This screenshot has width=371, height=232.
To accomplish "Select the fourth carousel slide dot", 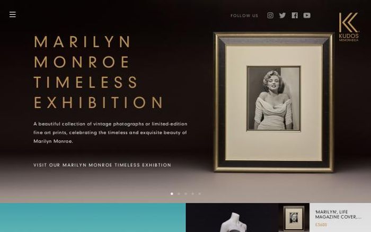I will [192, 194].
